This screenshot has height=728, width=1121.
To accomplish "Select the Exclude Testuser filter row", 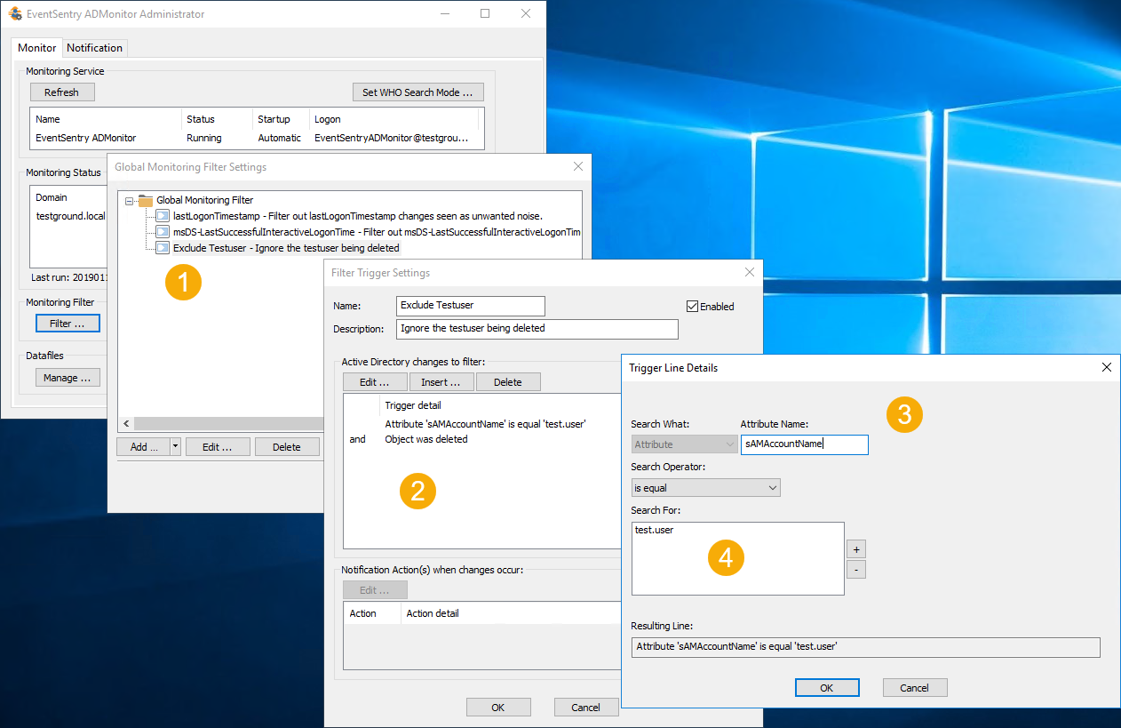I will pos(286,248).
